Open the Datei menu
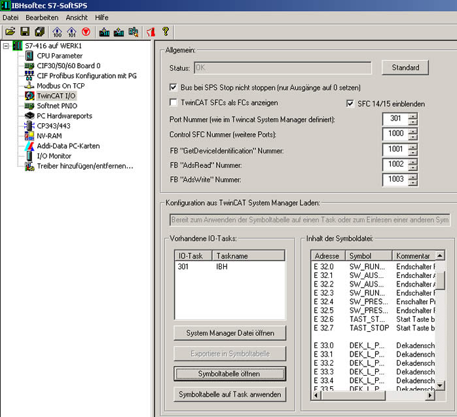The height and width of the screenshot is (417, 457). click(10, 18)
